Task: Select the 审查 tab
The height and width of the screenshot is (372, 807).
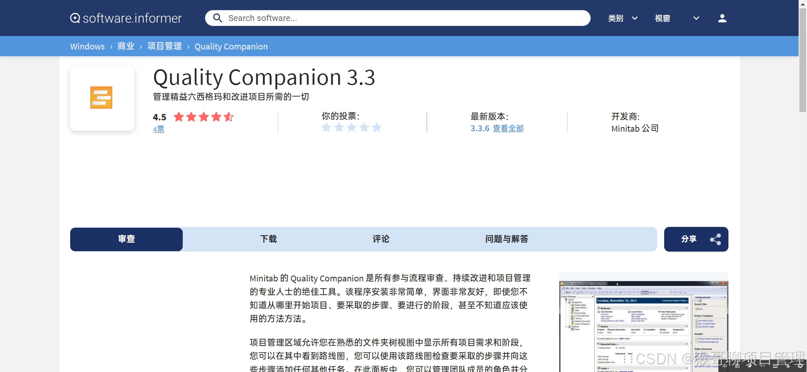Action: click(x=126, y=239)
